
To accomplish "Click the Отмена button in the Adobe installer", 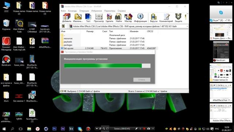I will pos(142,80).
